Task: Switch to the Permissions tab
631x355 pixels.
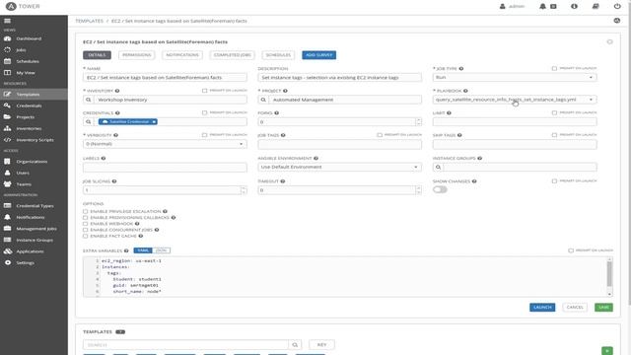Action: click(137, 55)
